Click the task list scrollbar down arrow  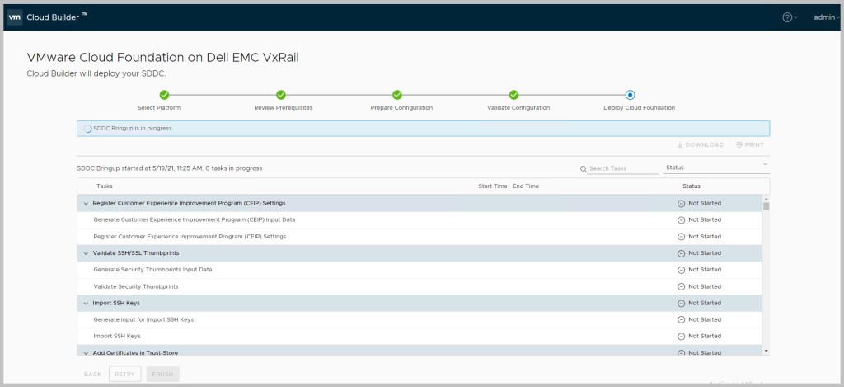click(x=766, y=351)
